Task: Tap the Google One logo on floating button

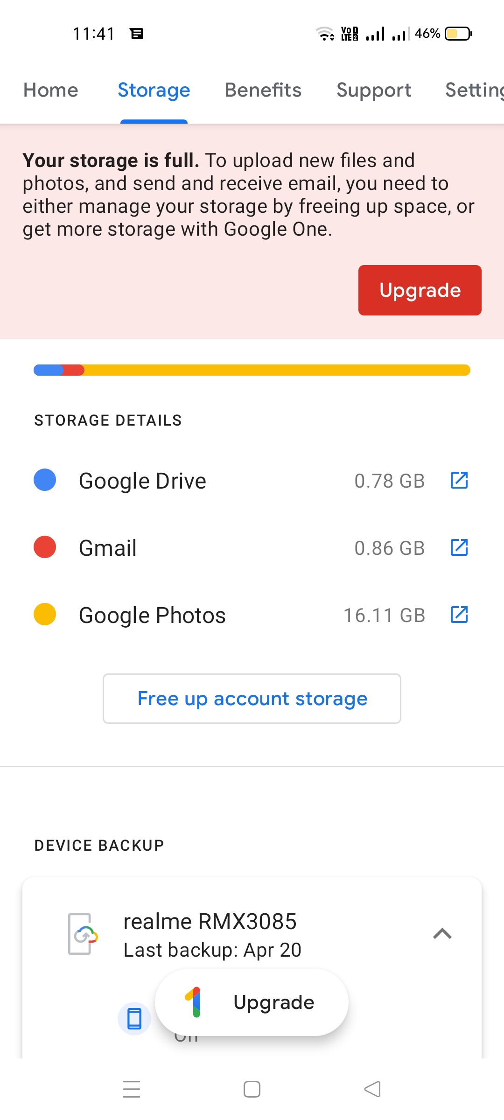Action: point(194,1002)
